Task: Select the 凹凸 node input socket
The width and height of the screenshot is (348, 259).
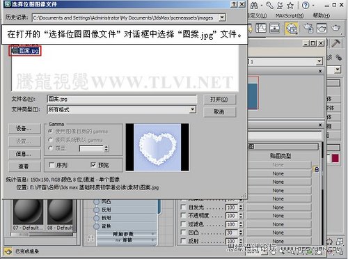Action: point(96,201)
